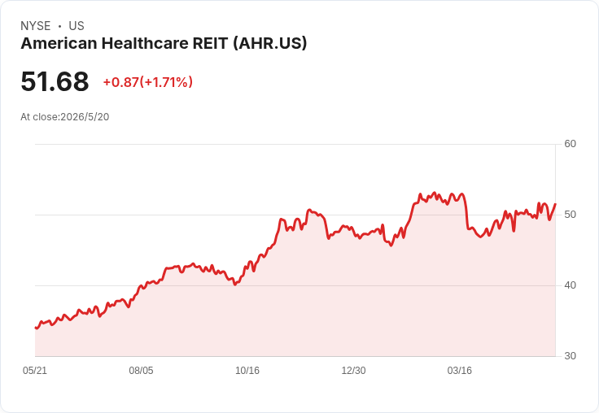The height and width of the screenshot is (413, 599).
Task: Click the chart's highest peak near 53
Action: [434, 193]
